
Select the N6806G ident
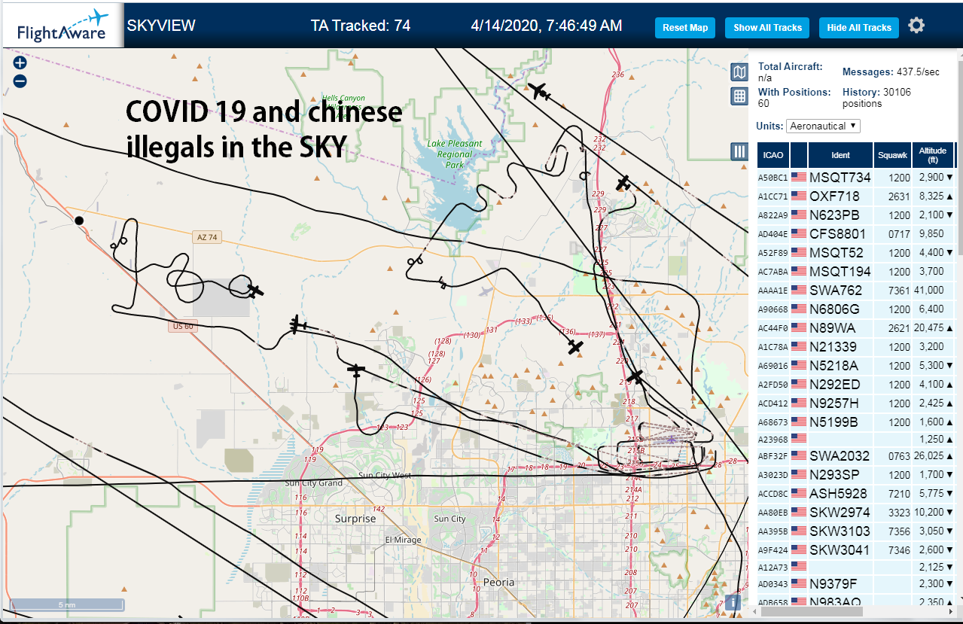point(834,309)
